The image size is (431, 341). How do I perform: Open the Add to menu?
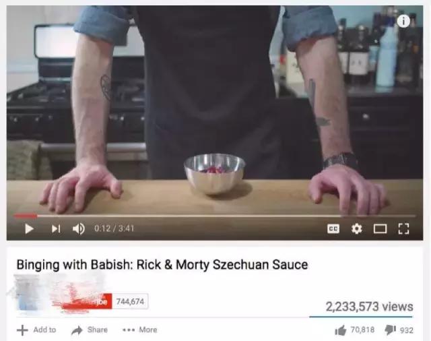(36, 330)
